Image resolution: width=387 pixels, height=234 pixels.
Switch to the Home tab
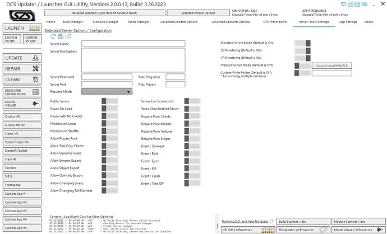point(50,22)
